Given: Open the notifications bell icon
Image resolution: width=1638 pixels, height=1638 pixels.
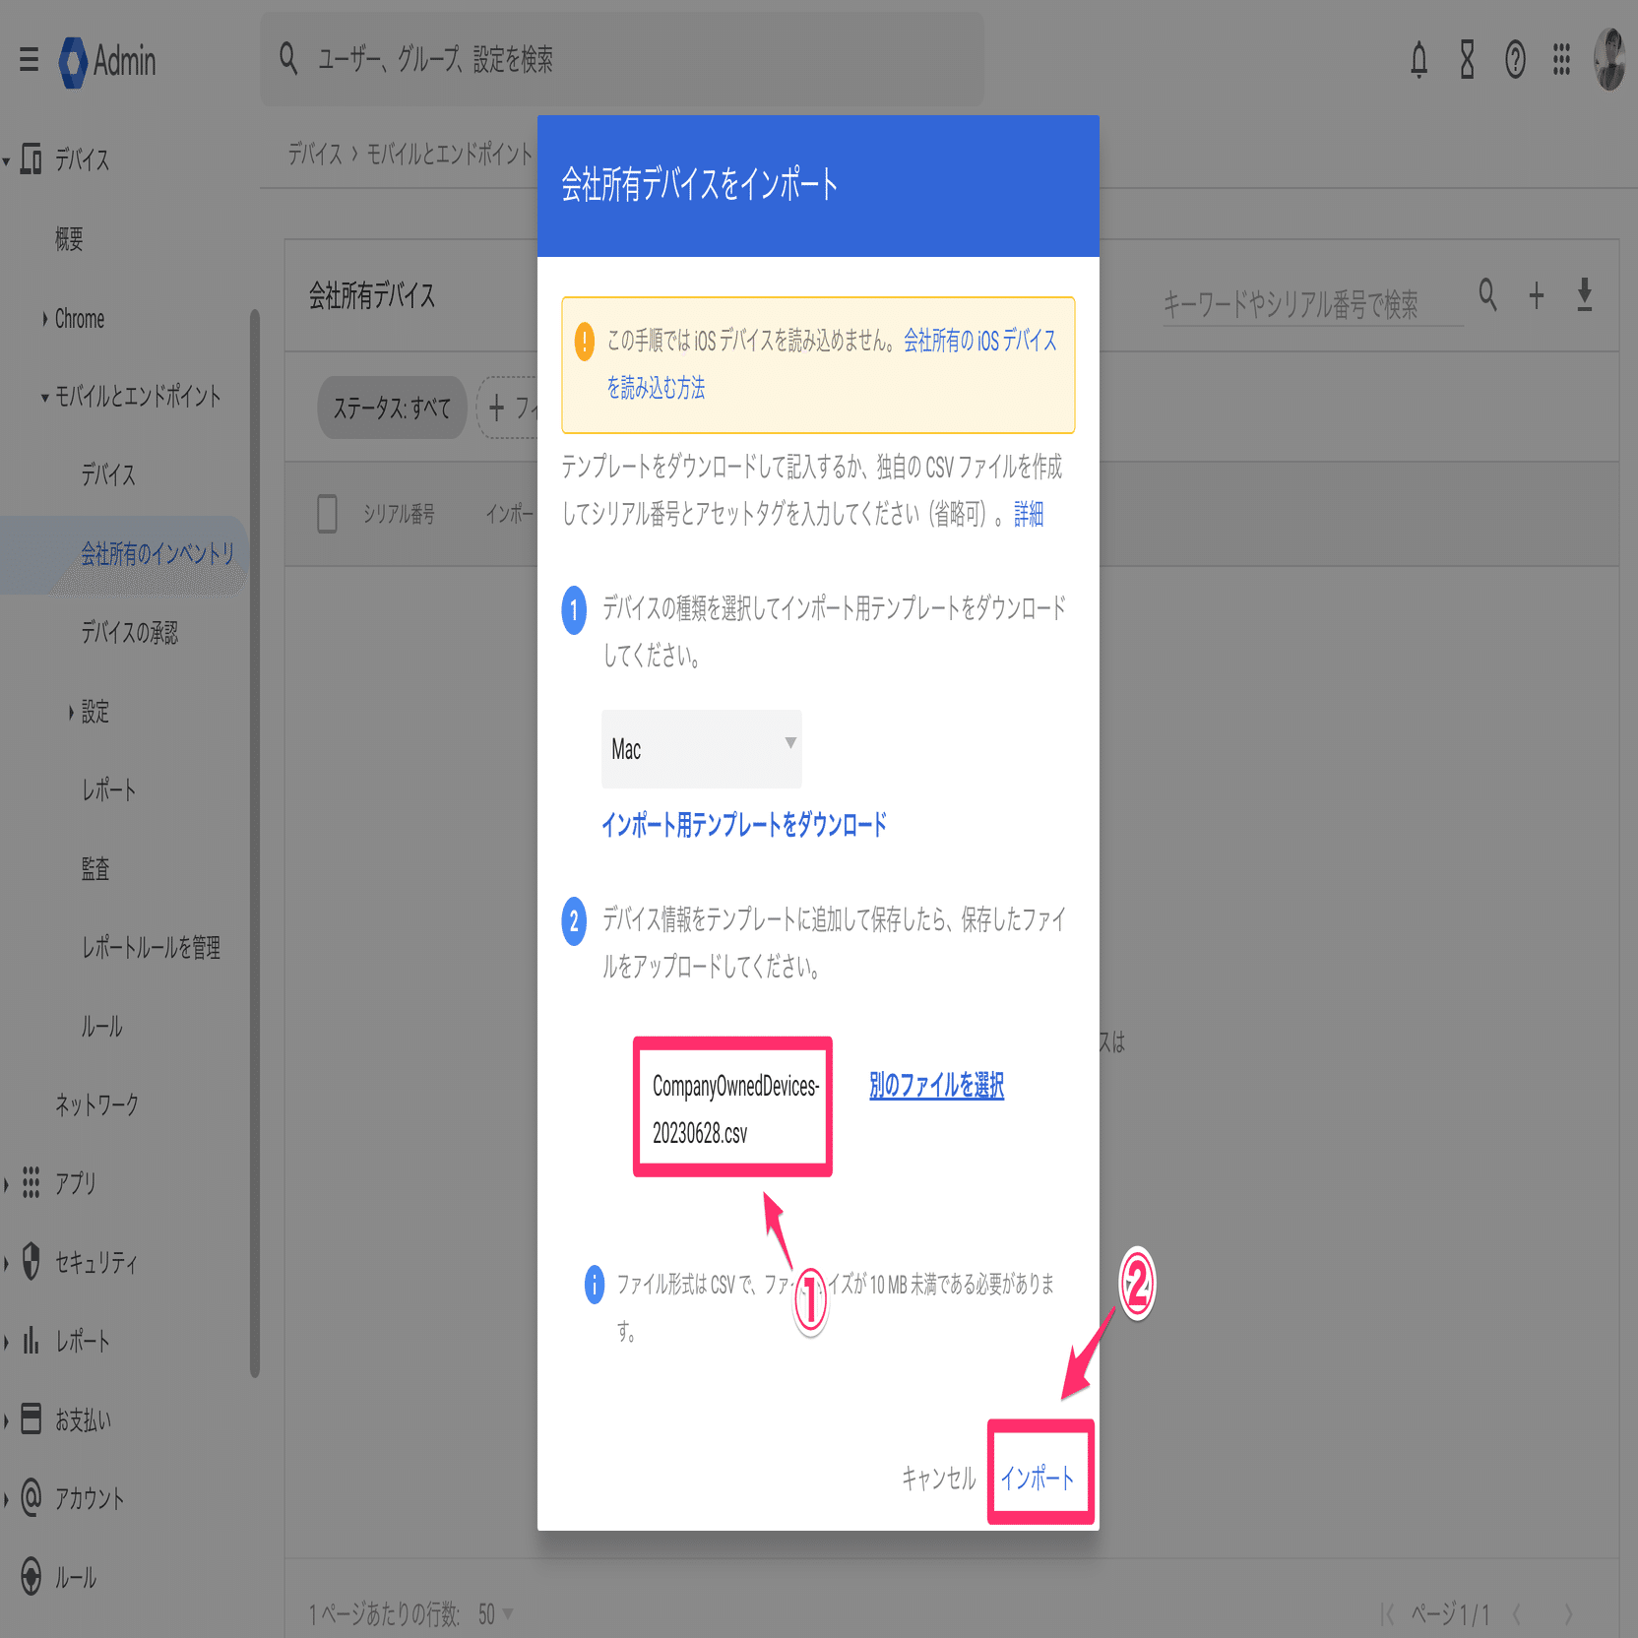Looking at the screenshot, I should [x=1418, y=61].
